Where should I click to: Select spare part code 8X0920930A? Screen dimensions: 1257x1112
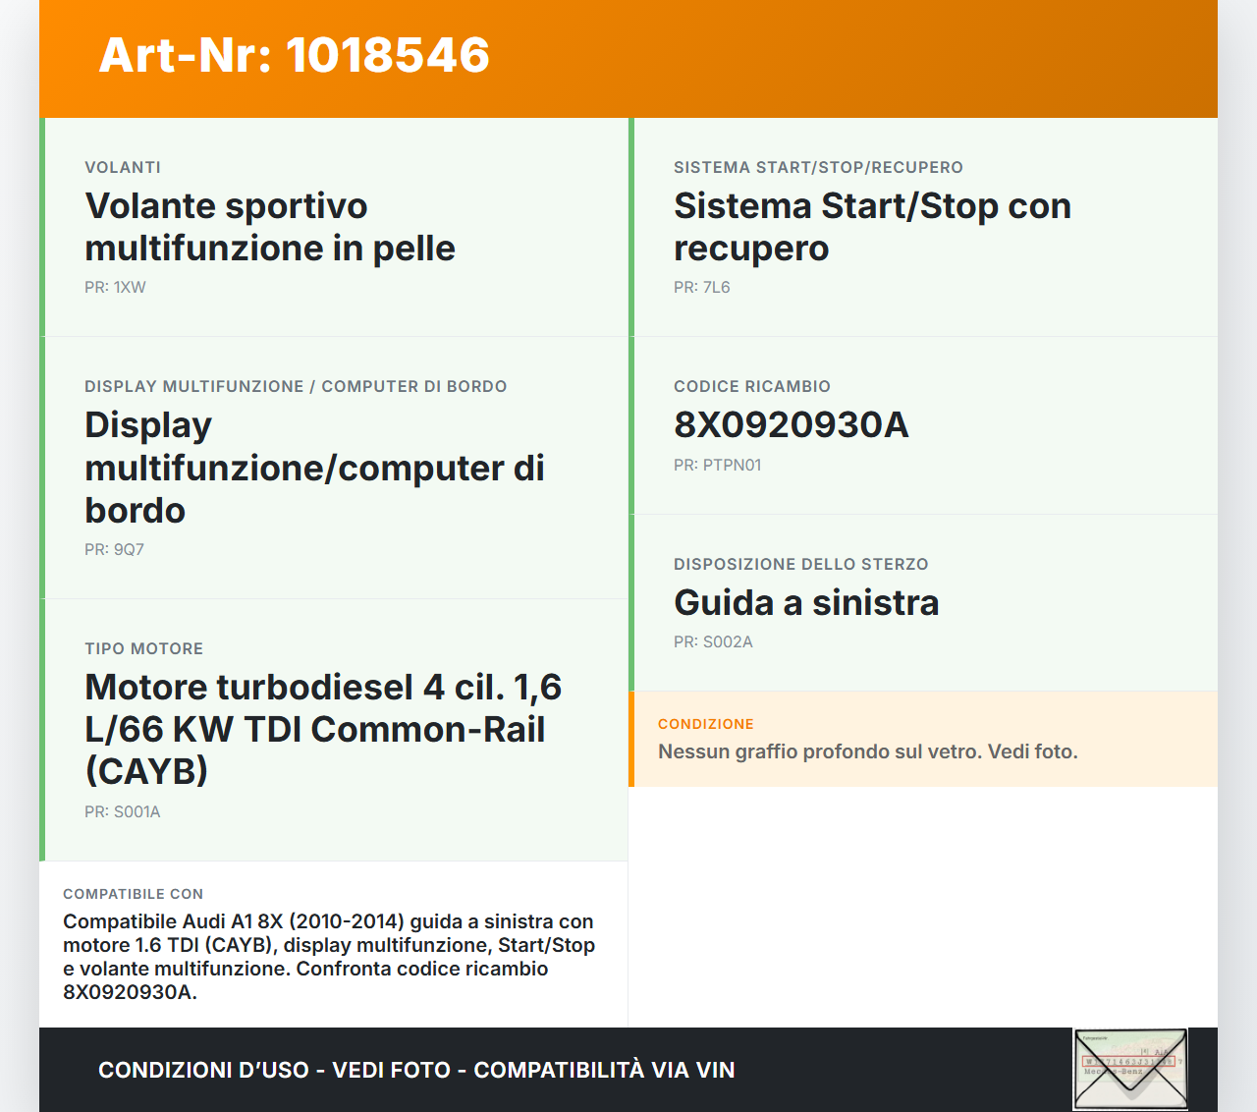(791, 425)
